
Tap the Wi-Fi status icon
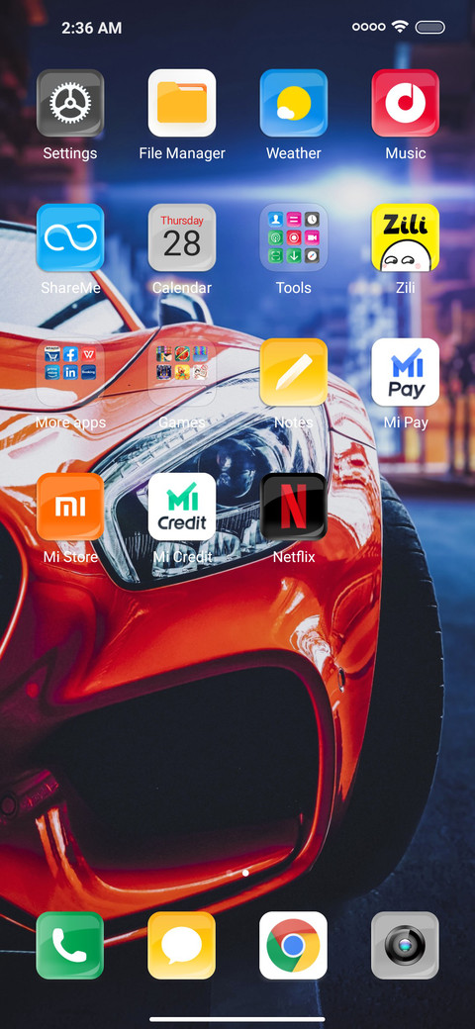(x=399, y=27)
